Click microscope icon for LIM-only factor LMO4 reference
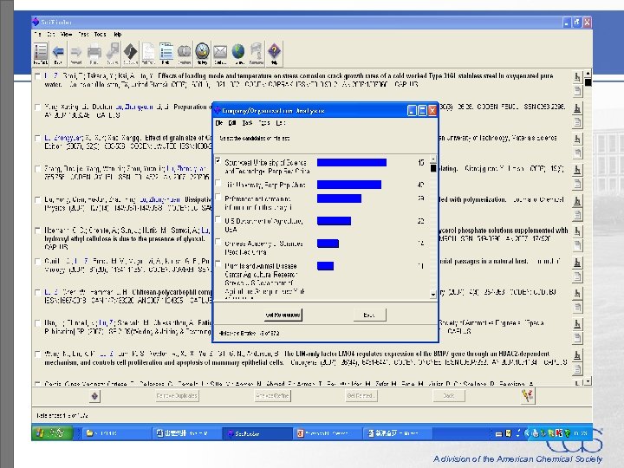624x468 pixels. coord(577,355)
